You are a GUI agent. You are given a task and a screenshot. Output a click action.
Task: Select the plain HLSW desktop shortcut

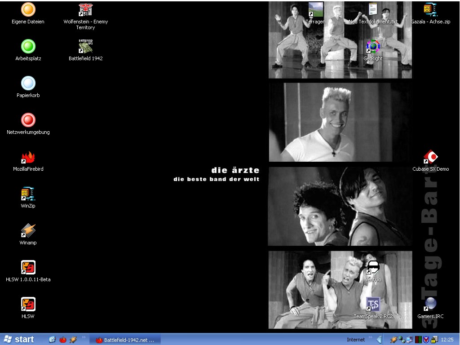tap(28, 308)
